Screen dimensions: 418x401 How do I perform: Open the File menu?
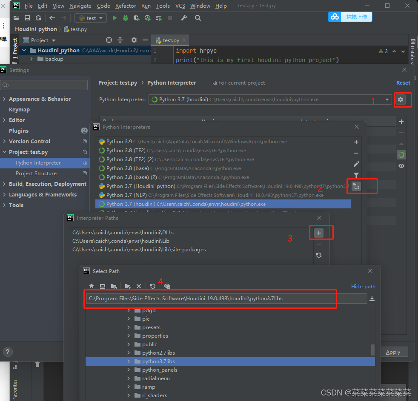tap(29, 6)
